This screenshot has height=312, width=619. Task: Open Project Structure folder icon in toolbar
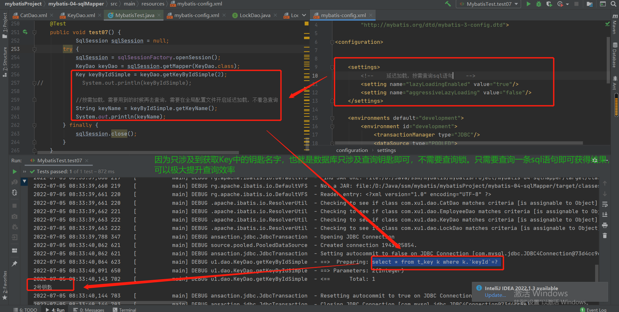point(590,4)
